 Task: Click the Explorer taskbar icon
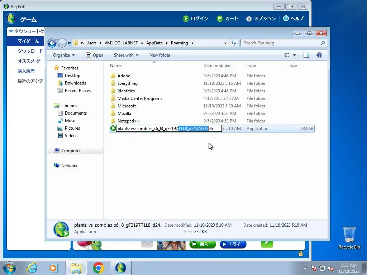point(76,268)
